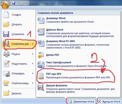The image size is (122, 104).
Task: Choose Сохранить from the Office menu
Action: [x=19, y=34]
